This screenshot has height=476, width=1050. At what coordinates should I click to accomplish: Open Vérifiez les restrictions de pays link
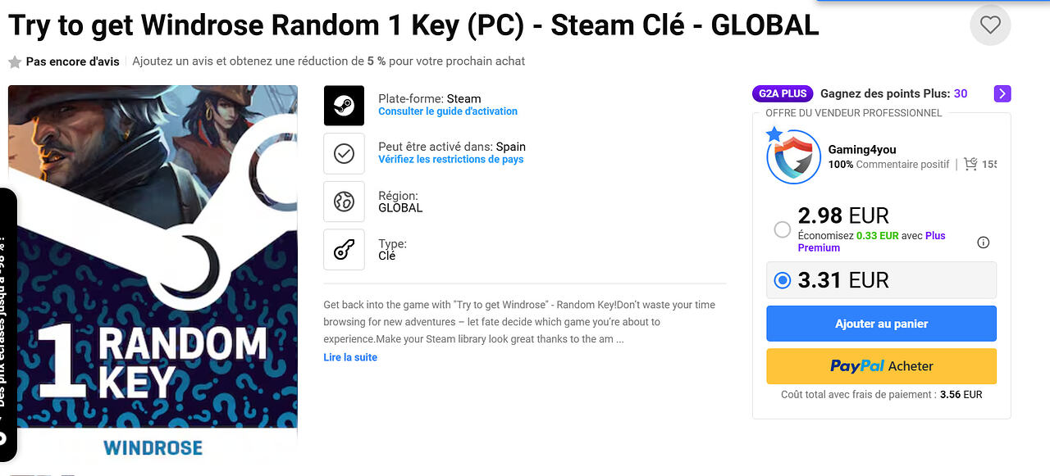click(x=450, y=160)
